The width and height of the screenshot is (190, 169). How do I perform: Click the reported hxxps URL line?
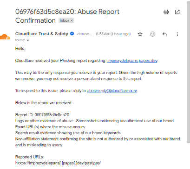click(x=58, y=163)
